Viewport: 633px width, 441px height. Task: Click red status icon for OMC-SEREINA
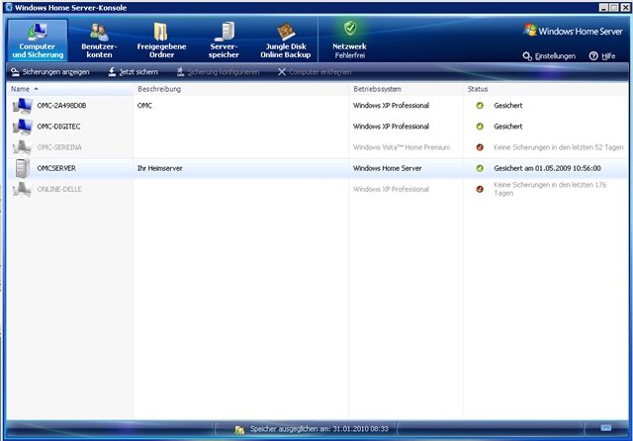click(x=480, y=147)
